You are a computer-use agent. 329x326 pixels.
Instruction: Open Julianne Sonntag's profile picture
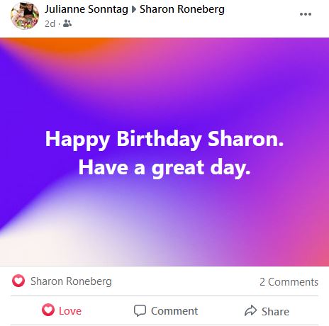point(25,16)
